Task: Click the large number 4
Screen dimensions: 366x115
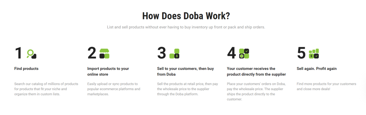Action: (x=232, y=53)
